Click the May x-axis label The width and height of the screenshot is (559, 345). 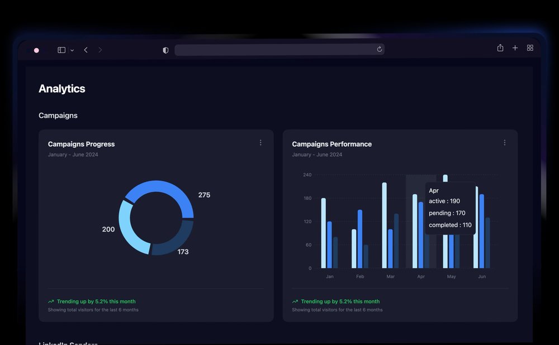pos(451,276)
